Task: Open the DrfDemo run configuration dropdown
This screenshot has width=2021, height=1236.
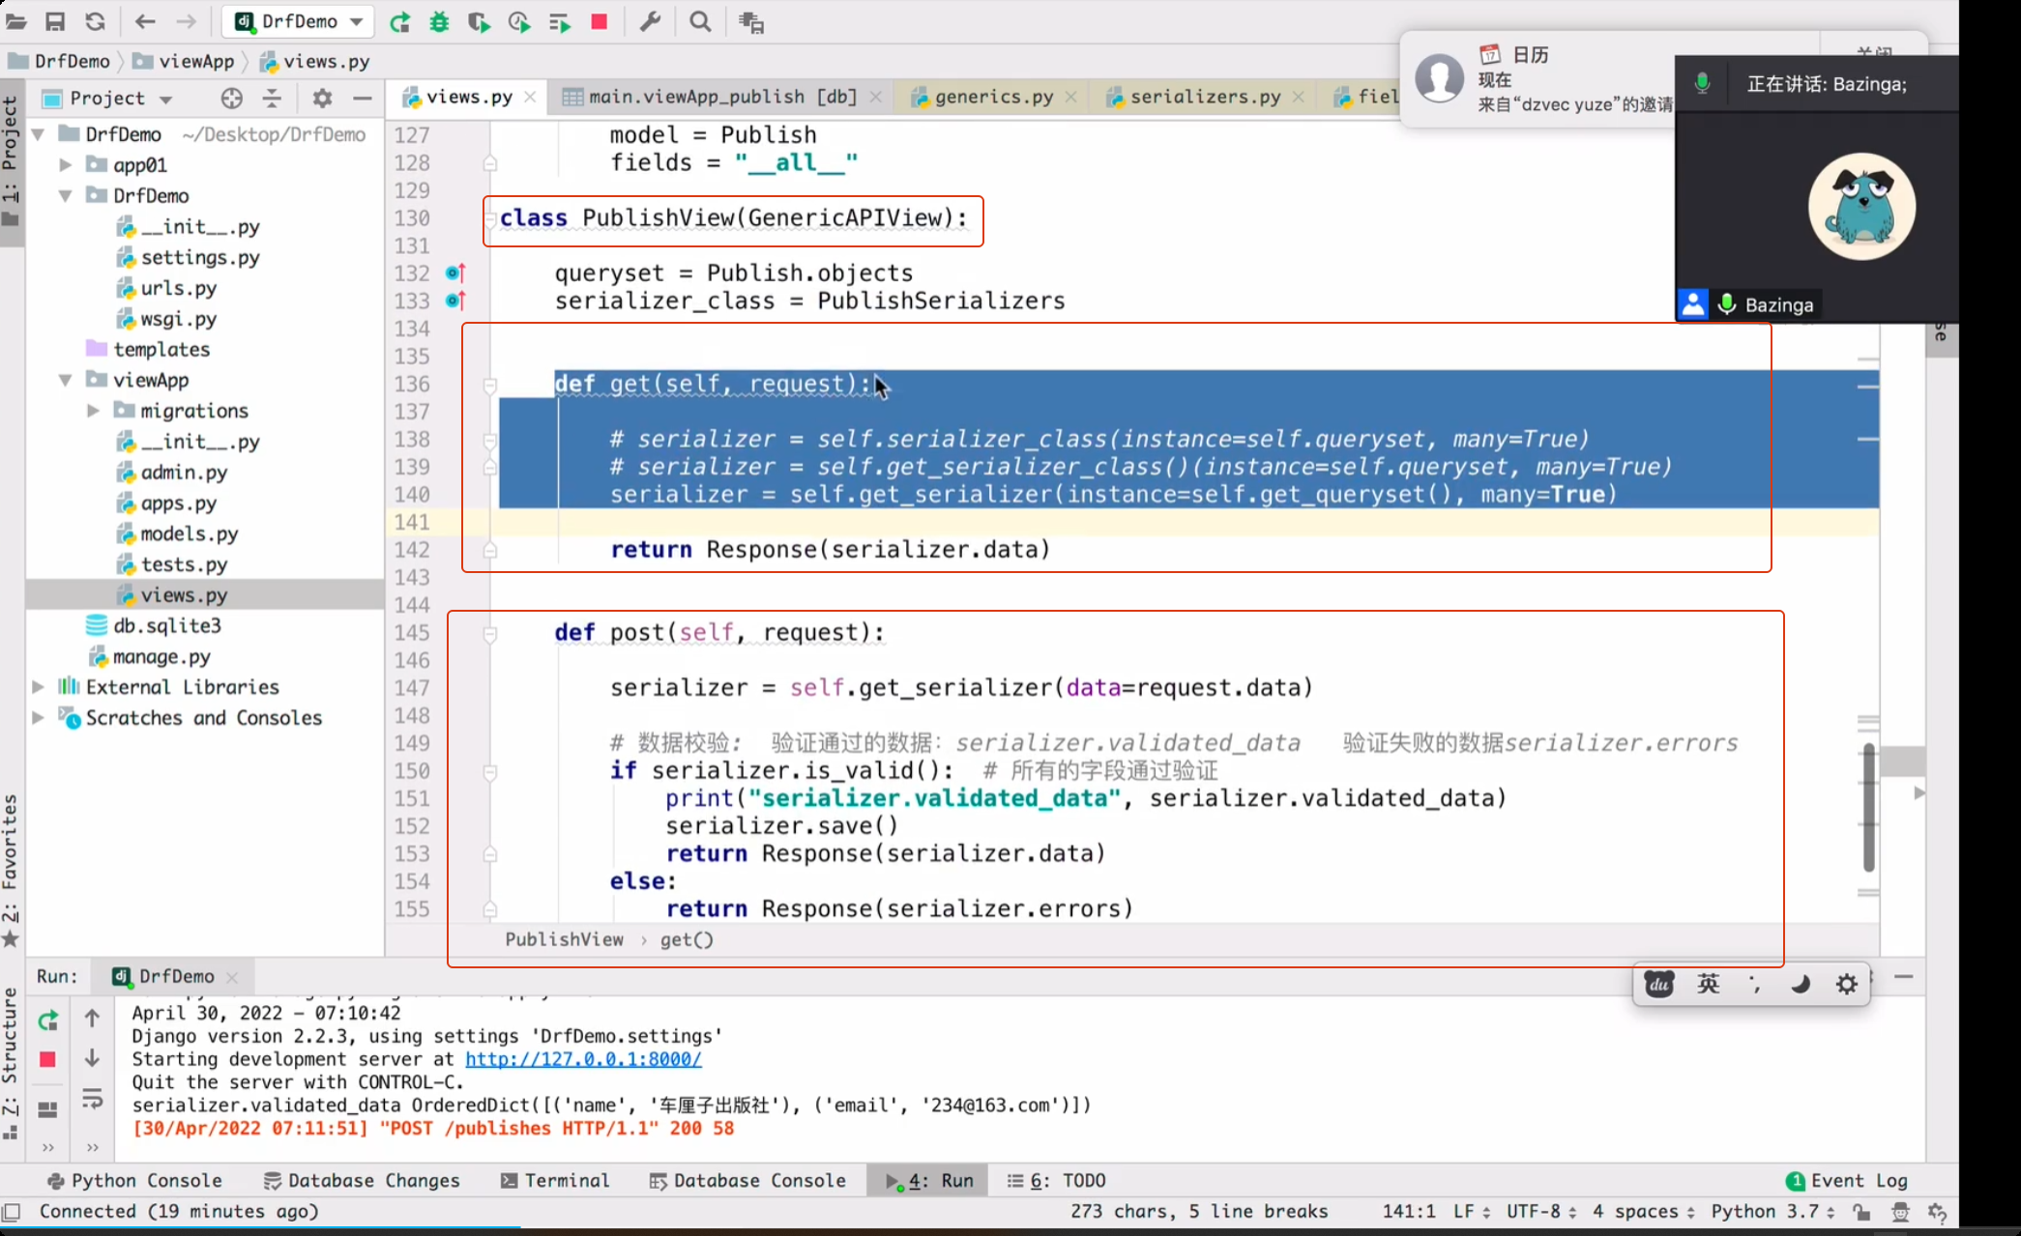Action: click(x=300, y=21)
